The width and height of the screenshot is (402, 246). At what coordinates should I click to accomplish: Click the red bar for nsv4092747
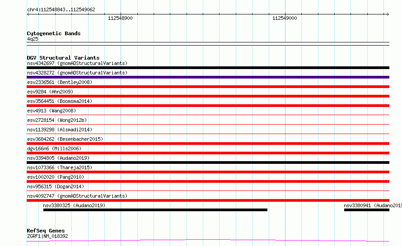tap(208, 200)
